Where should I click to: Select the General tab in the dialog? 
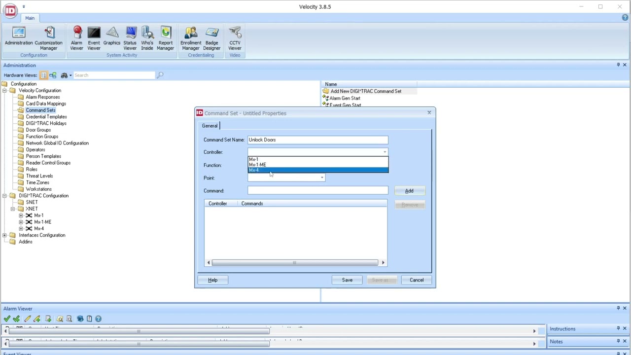210,126
